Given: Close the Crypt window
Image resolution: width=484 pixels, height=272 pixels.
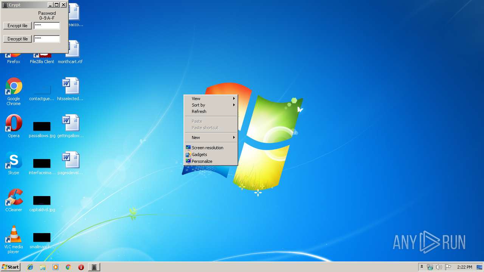Looking at the screenshot, I should [x=64, y=5].
